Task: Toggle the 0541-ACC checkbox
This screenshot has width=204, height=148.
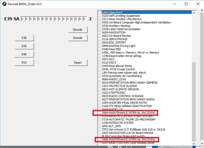Action: click(x=100, y=59)
